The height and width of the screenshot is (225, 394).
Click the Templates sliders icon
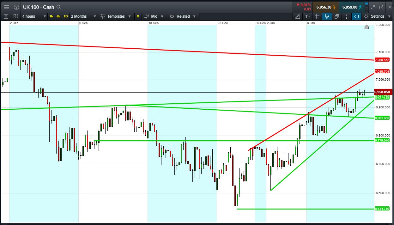point(103,16)
